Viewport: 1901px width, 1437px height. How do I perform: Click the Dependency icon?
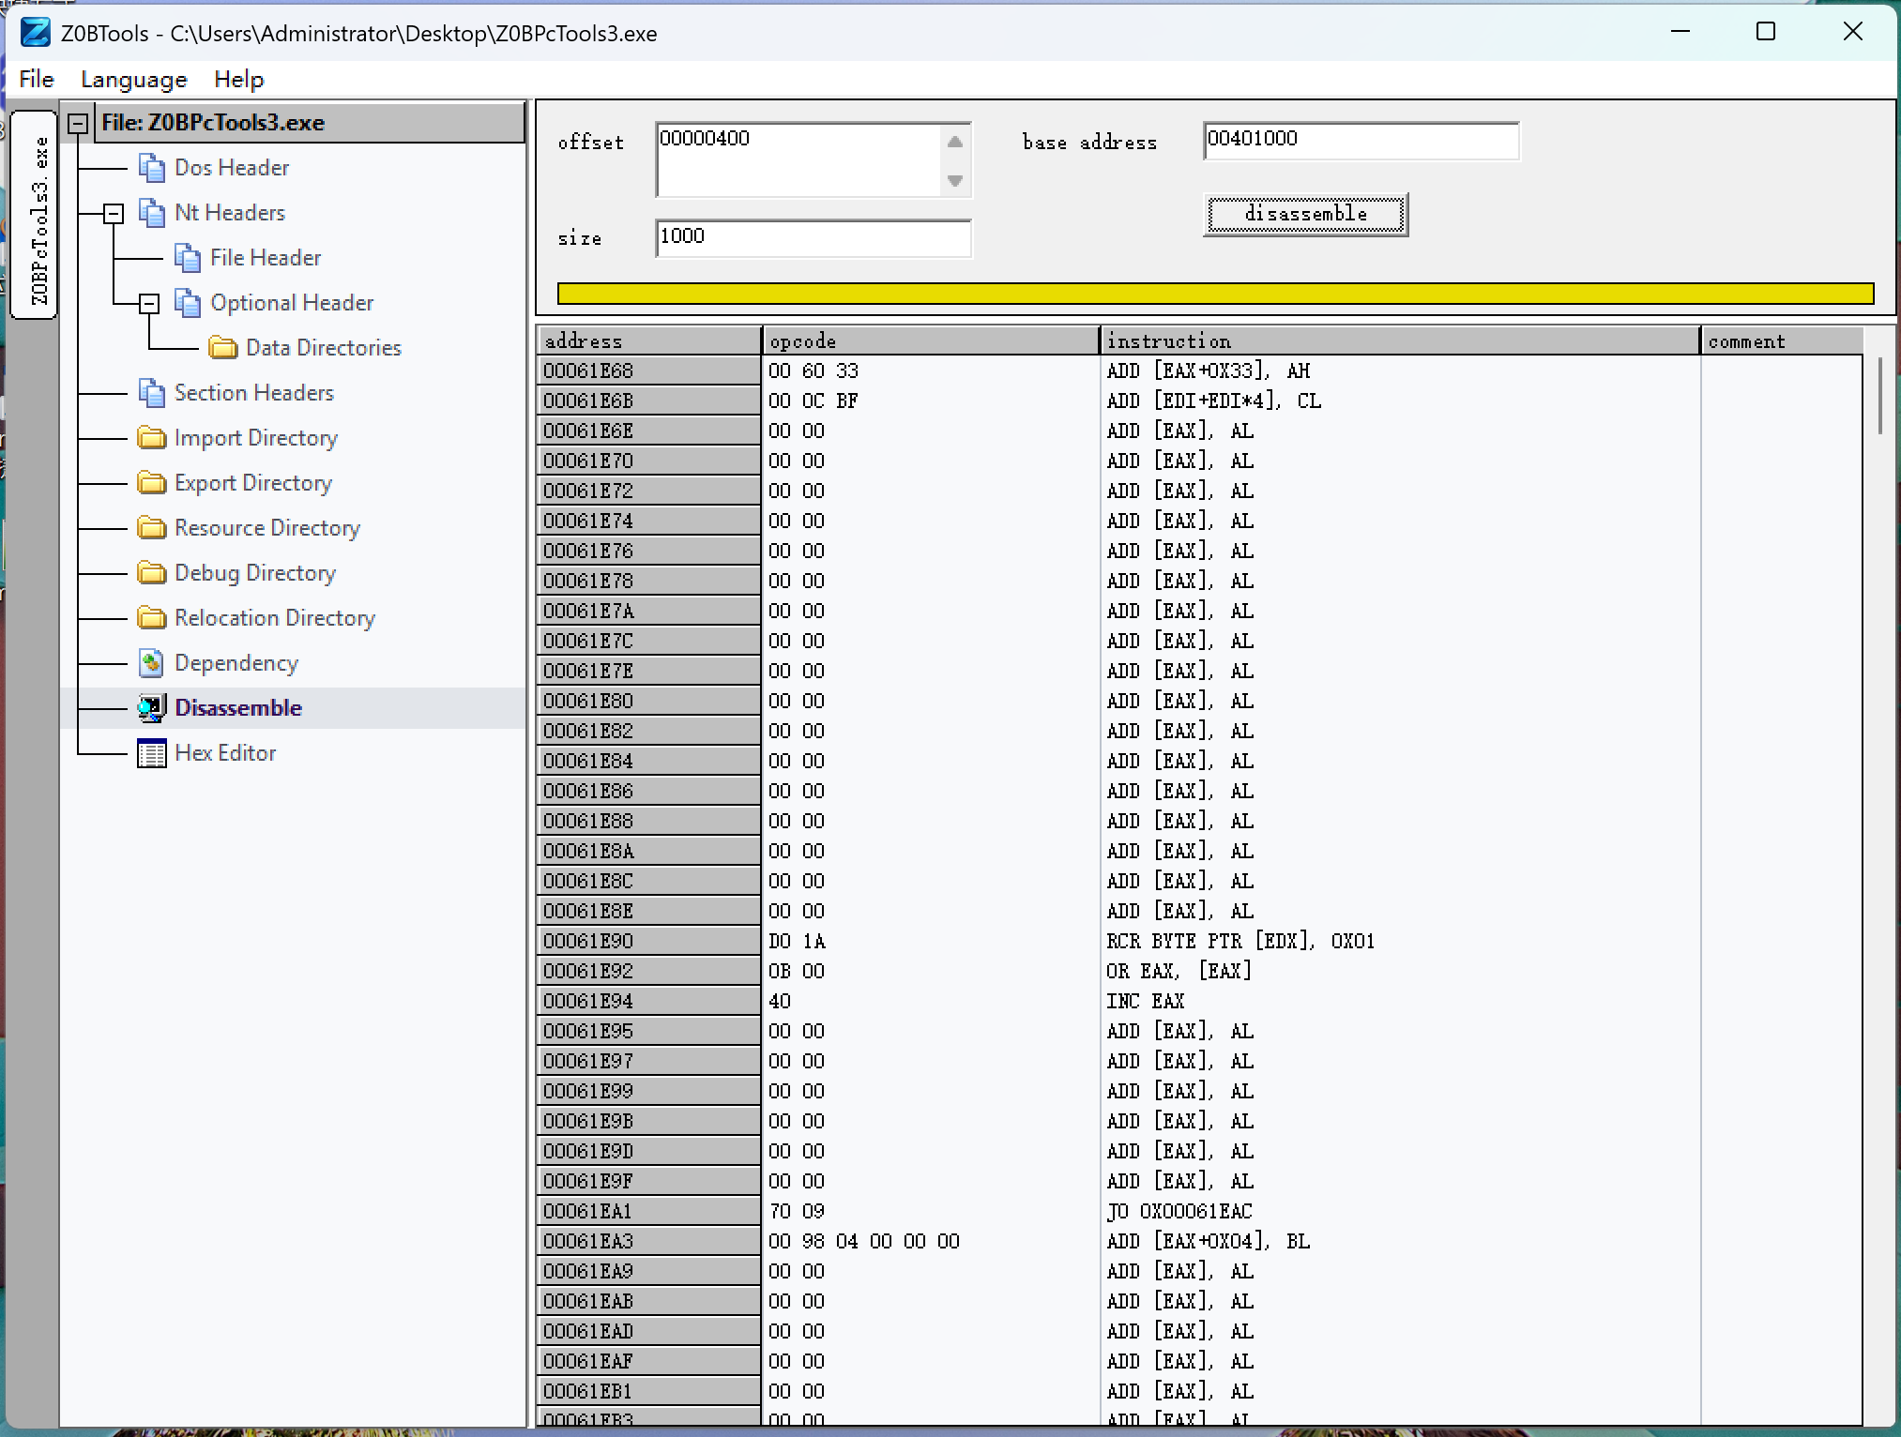click(152, 663)
